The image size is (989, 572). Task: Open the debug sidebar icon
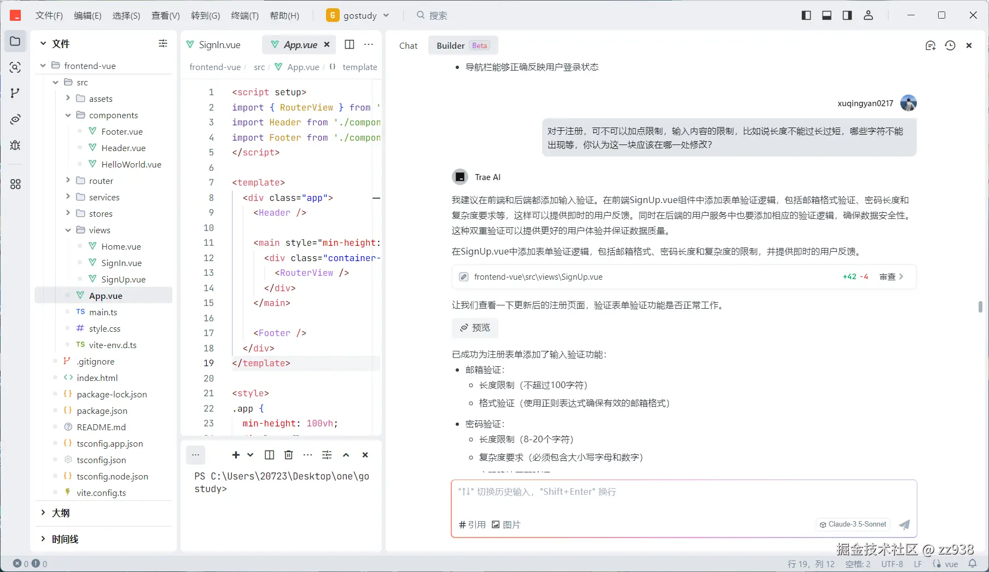pos(15,145)
